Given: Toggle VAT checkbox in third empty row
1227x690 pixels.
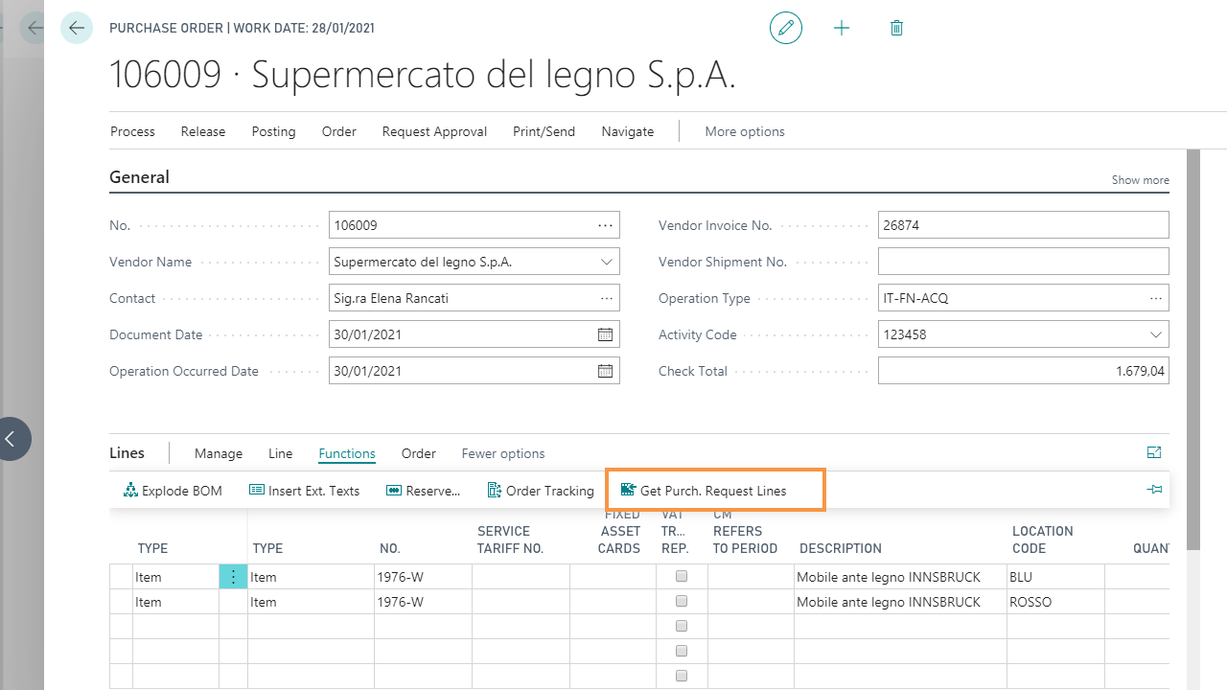Looking at the screenshot, I should (682, 627).
